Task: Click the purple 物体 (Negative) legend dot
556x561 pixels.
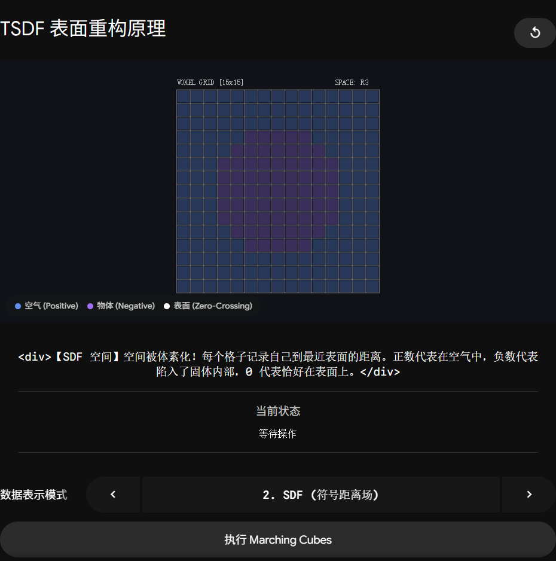Action: point(90,306)
